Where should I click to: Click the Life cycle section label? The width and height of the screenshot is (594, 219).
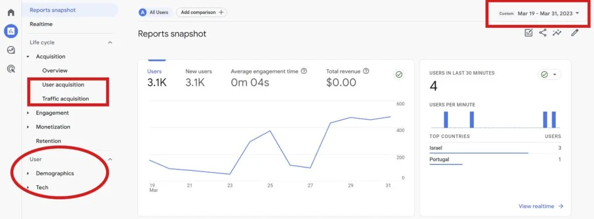coord(42,42)
